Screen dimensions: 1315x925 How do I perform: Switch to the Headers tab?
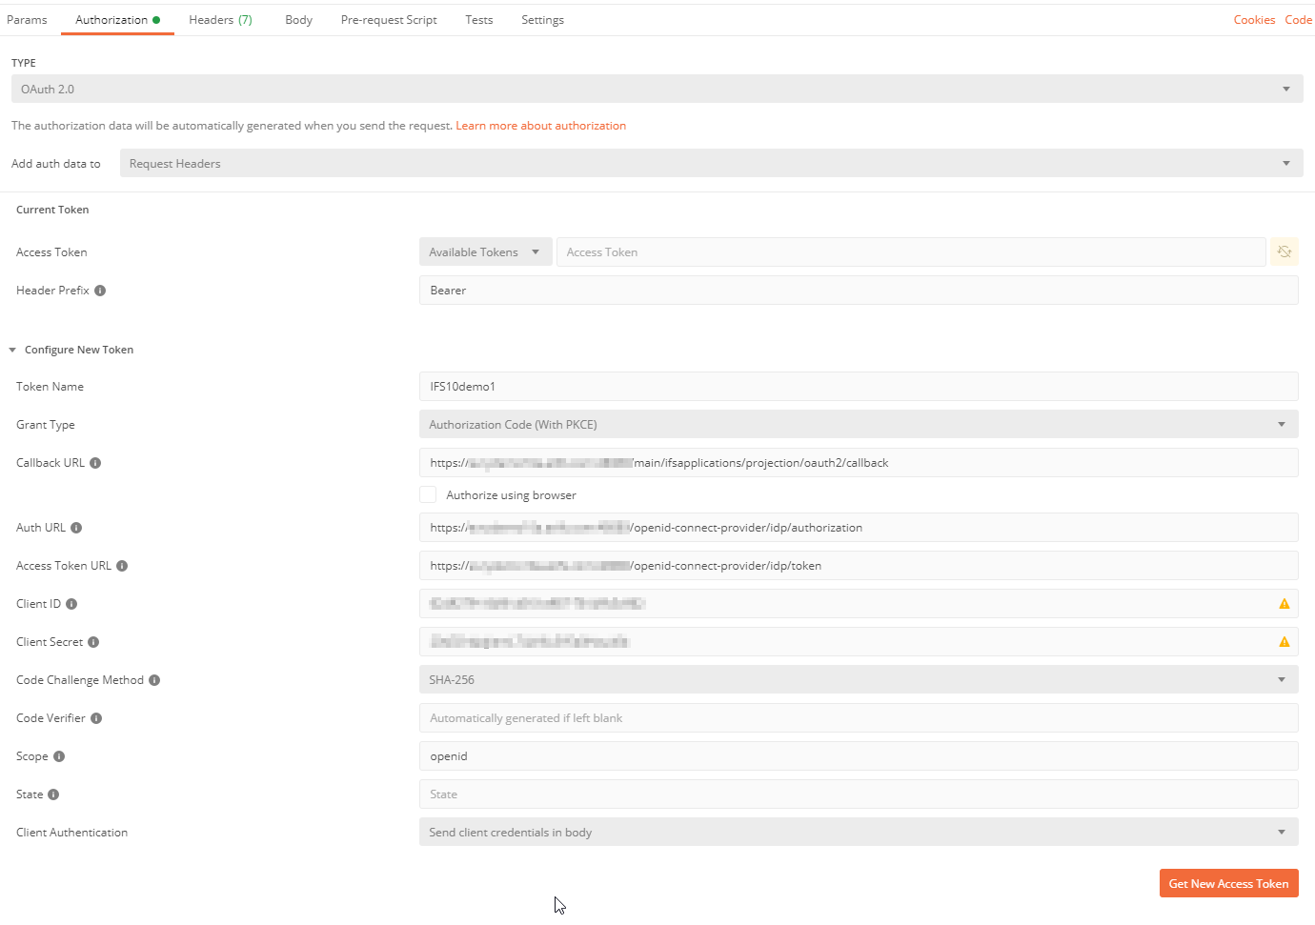[x=220, y=20]
